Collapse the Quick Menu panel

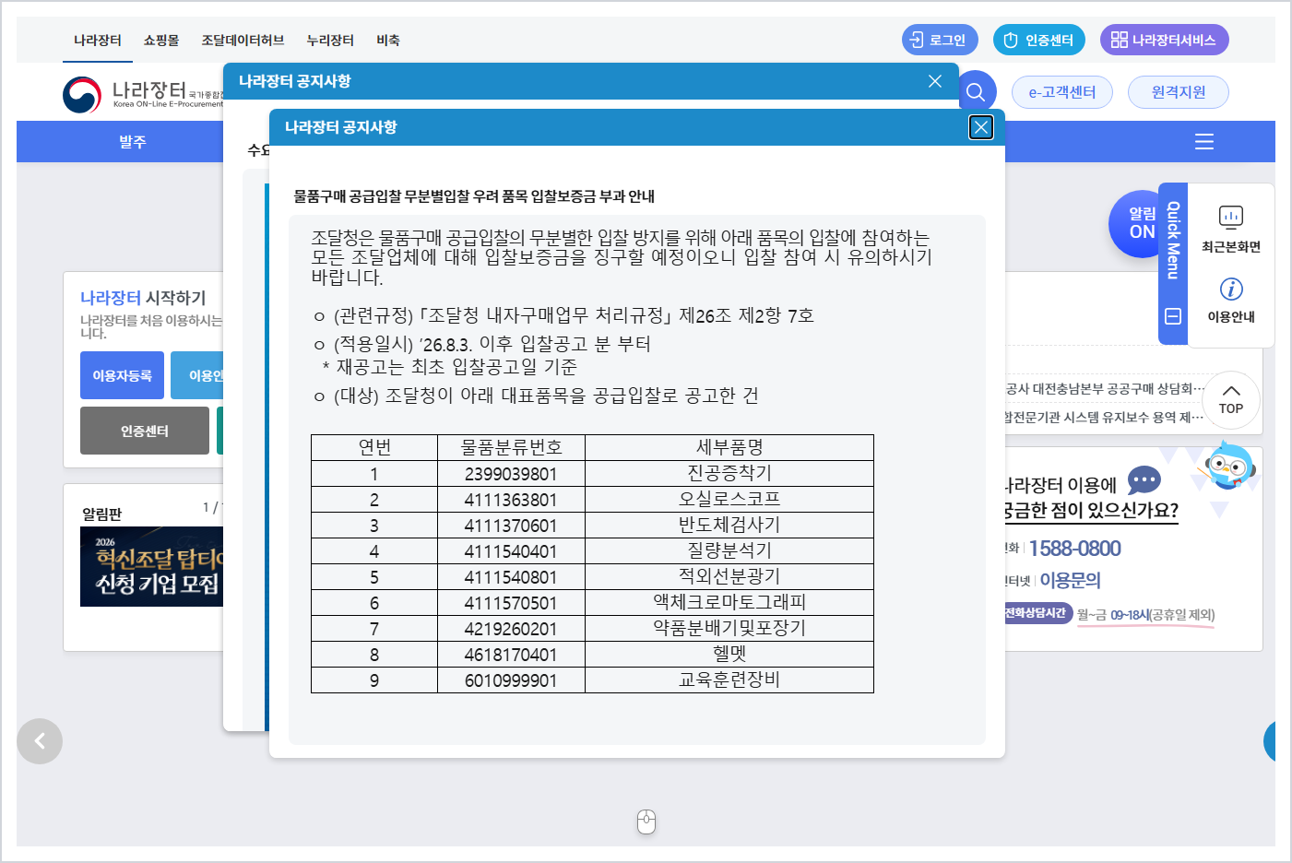(1173, 316)
